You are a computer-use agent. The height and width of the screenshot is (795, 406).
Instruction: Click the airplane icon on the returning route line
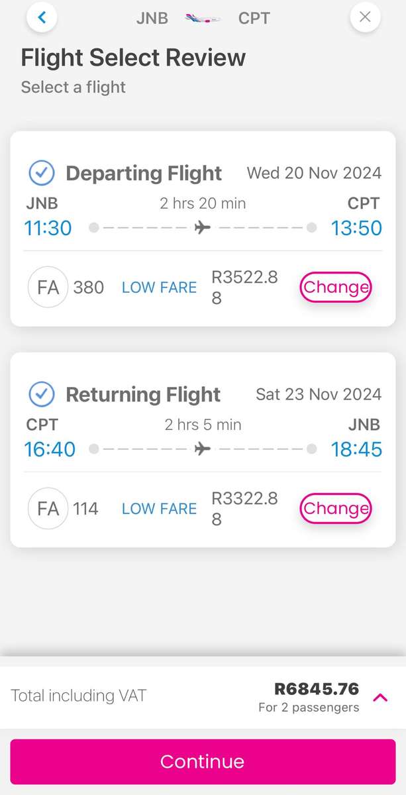pyautogui.click(x=203, y=449)
